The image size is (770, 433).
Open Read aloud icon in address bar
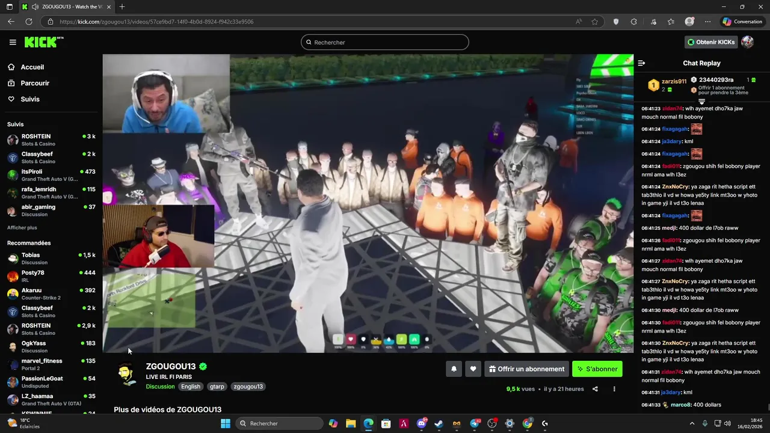click(579, 22)
